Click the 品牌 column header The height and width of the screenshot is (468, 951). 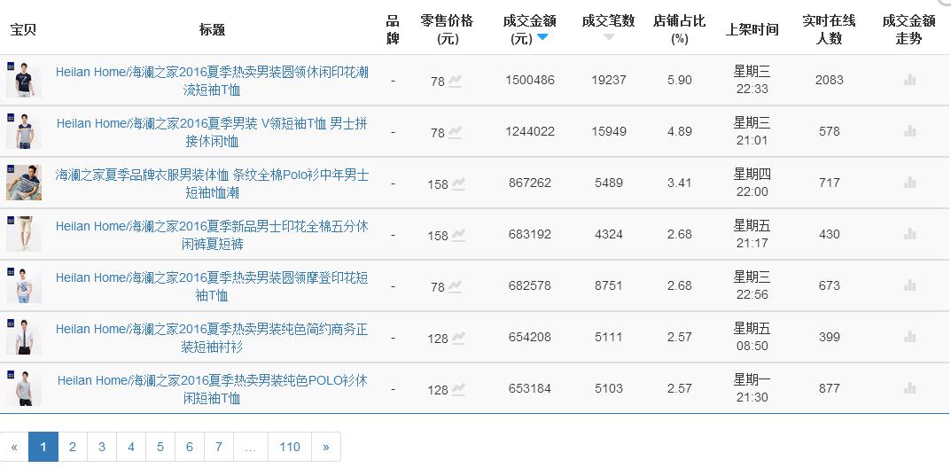coord(393,30)
